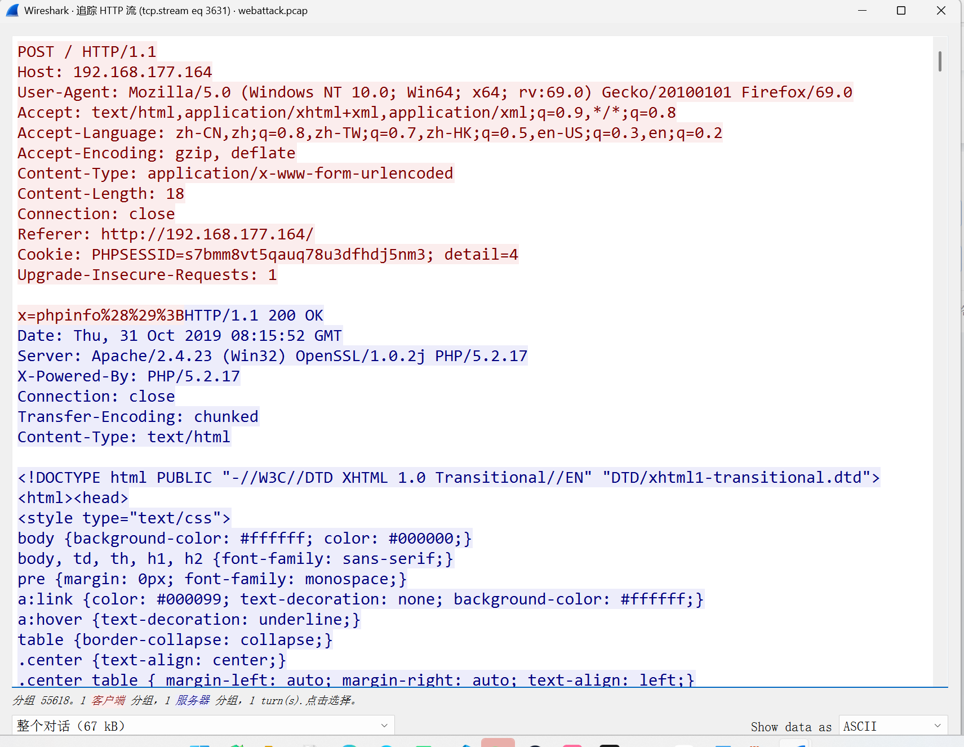Select the User-Agent Mozilla/5.0 header line
Image resolution: width=964 pixels, height=747 pixels.
tap(435, 92)
